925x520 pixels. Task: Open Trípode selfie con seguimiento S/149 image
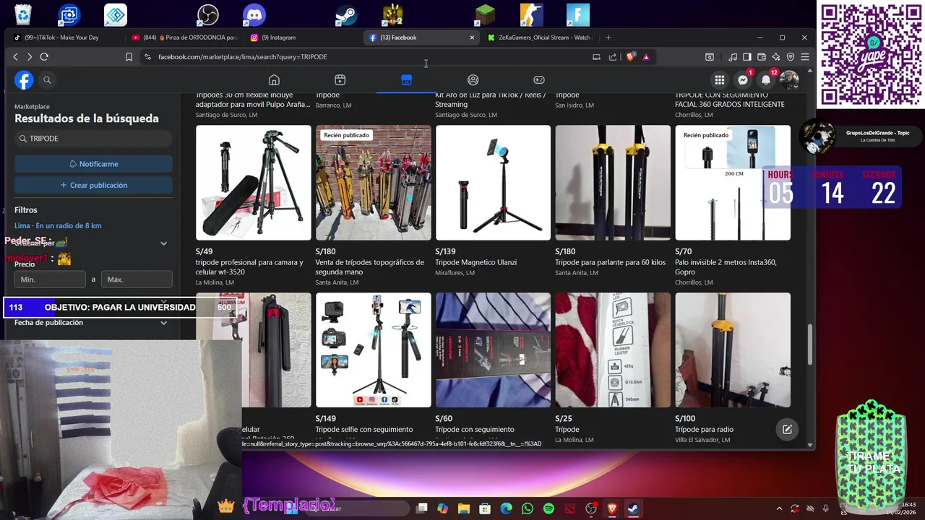coord(374,350)
